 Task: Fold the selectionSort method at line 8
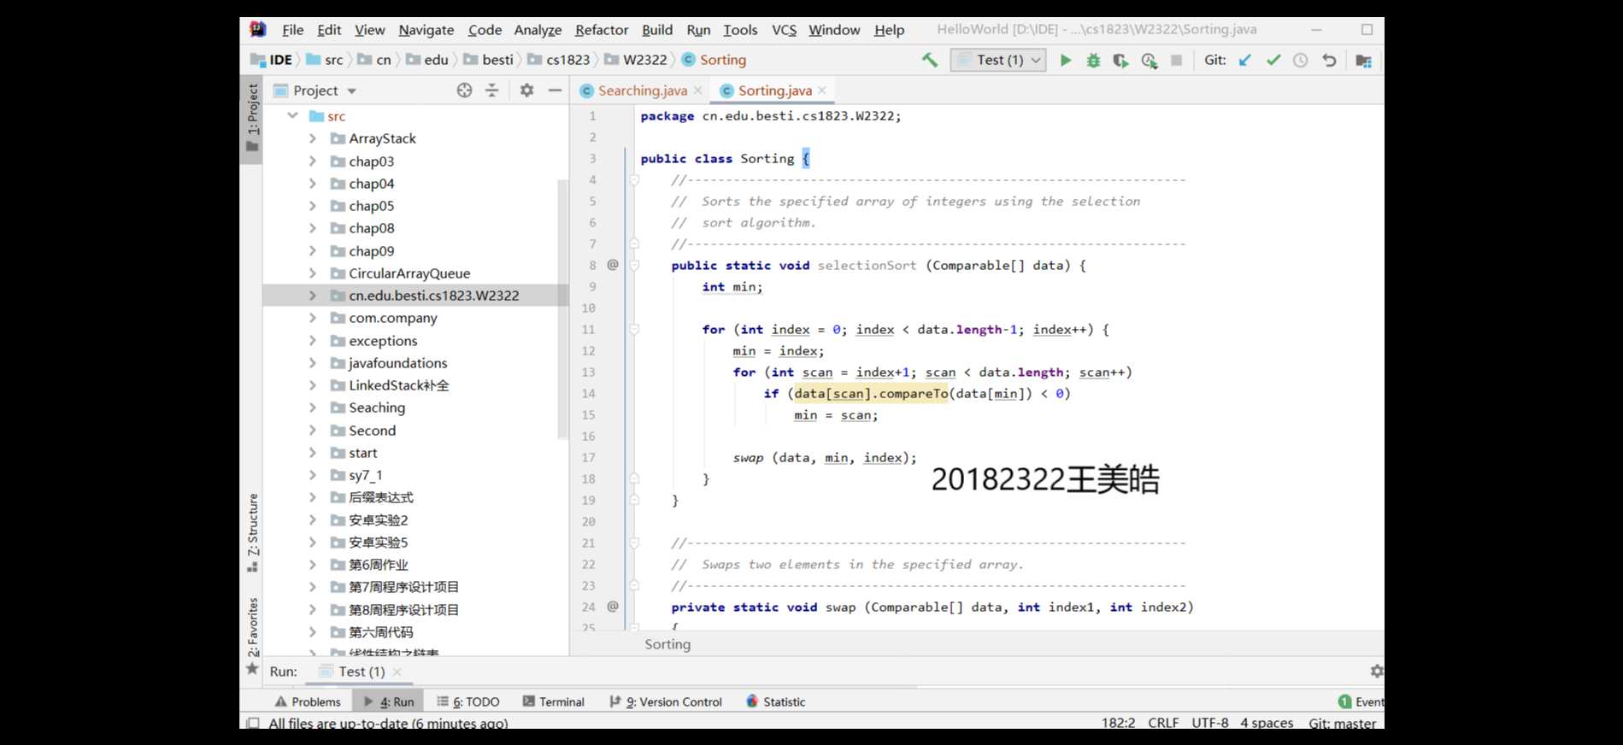(634, 266)
